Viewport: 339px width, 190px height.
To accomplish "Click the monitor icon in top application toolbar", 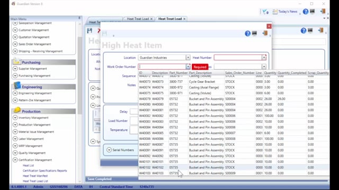I will pyautogui.click(x=312, y=11).
